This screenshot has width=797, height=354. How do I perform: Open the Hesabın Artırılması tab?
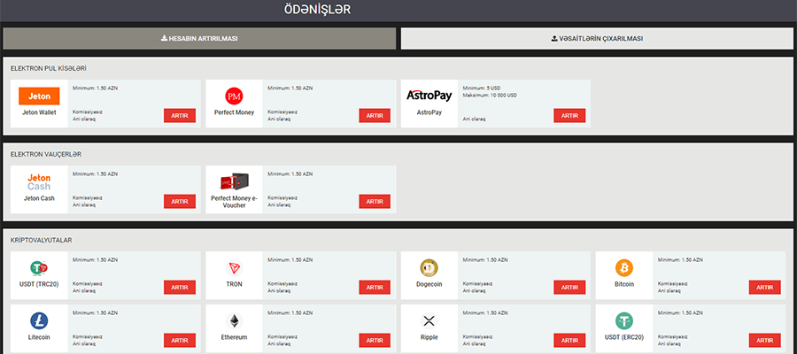[x=199, y=39]
